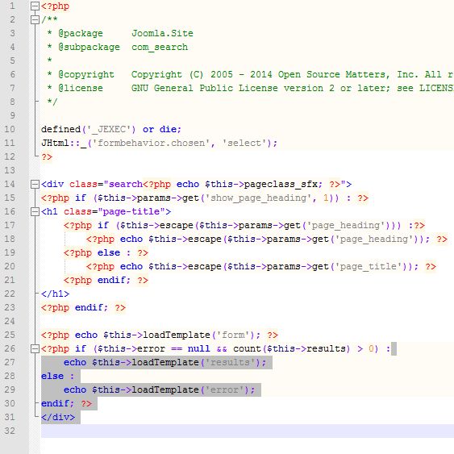Click the closing "?>" tag on line 12
This screenshot has height=454, width=454.
(47, 157)
